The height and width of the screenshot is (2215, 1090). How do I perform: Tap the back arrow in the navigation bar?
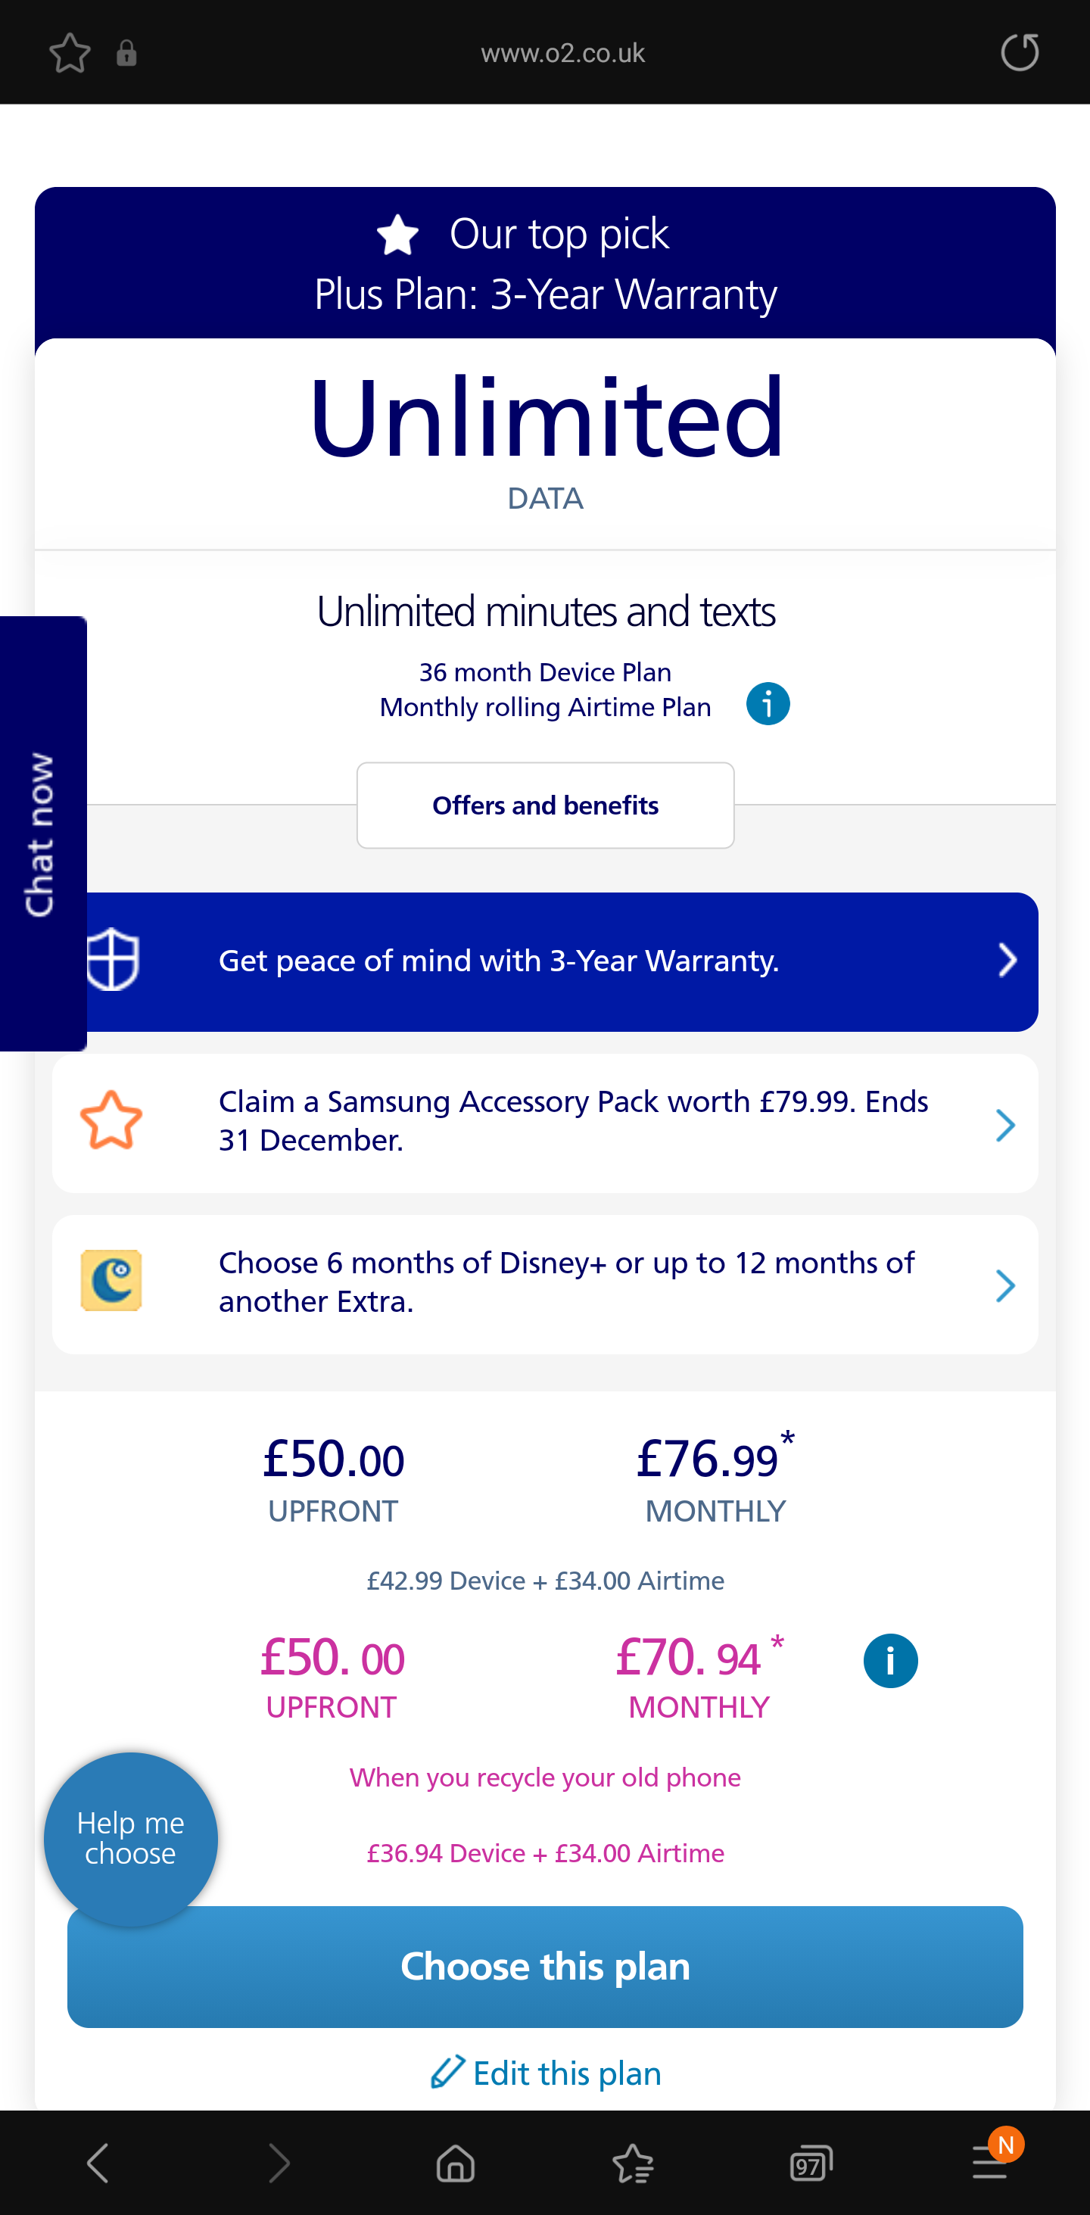point(97,2164)
